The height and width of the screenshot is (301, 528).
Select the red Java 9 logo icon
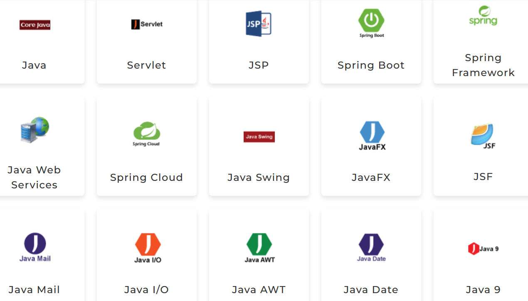click(483, 249)
